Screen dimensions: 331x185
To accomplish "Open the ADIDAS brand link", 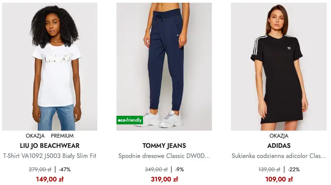I will pos(279,146).
